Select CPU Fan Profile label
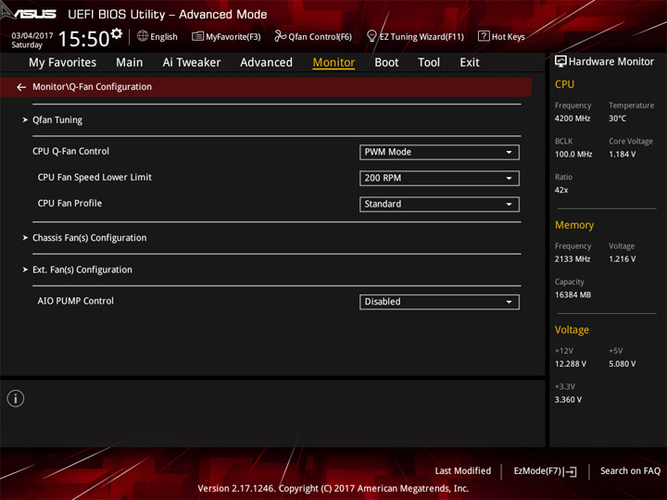 tap(69, 203)
